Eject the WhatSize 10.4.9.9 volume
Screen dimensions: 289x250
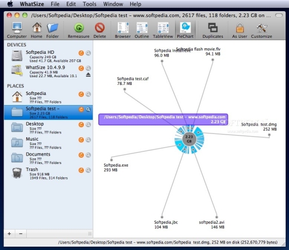(88, 75)
